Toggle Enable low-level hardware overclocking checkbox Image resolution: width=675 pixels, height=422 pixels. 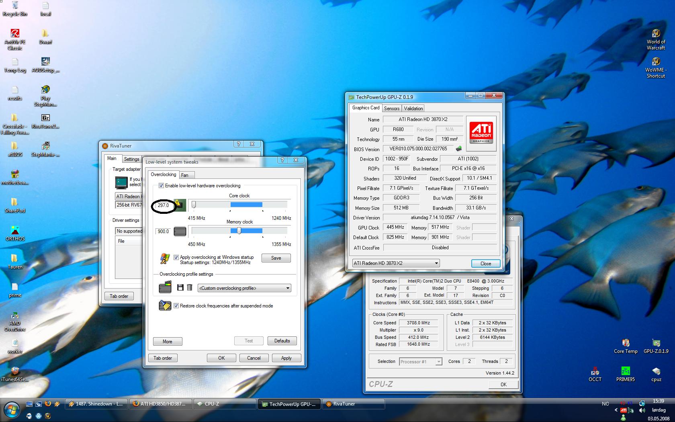point(161,186)
